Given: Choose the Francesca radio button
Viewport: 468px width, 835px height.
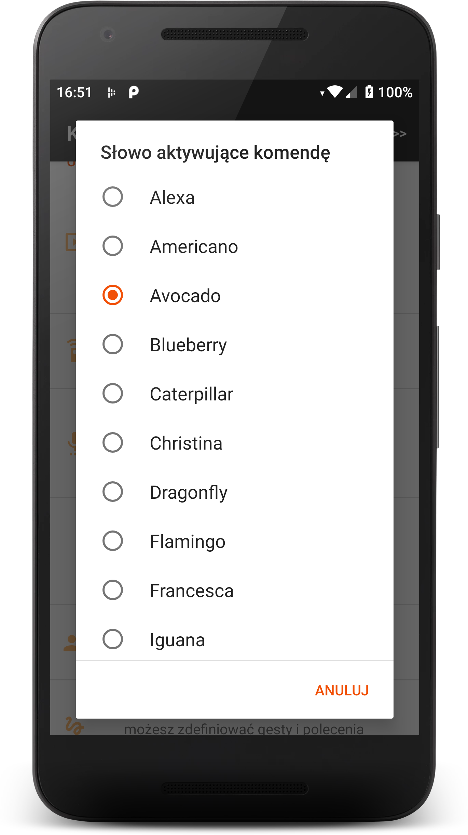Looking at the screenshot, I should pos(113,590).
